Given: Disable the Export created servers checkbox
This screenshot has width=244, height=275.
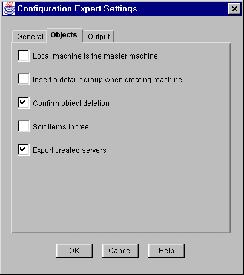Looking at the screenshot, I should (24, 150).
